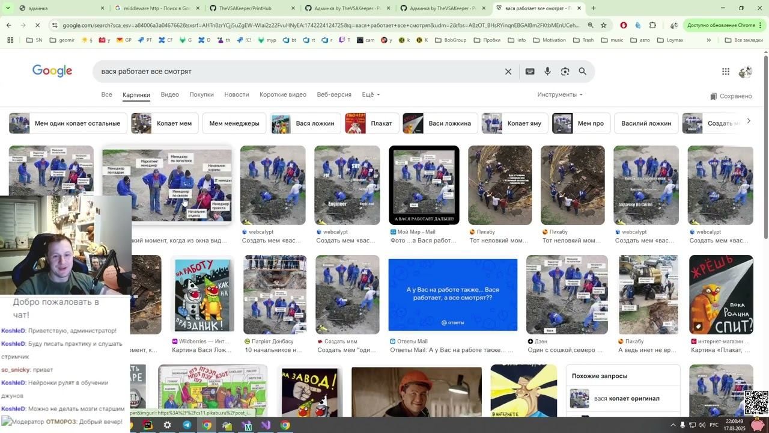Go to Google home via the logo
The width and height of the screenshot is (769, 433).
[x=52, y=71]
